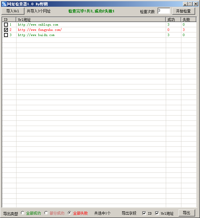200x218 pixels.
Task: Check the checkbox for row 3 baidu
Action: pyautogui.click(x=6, y=35)
